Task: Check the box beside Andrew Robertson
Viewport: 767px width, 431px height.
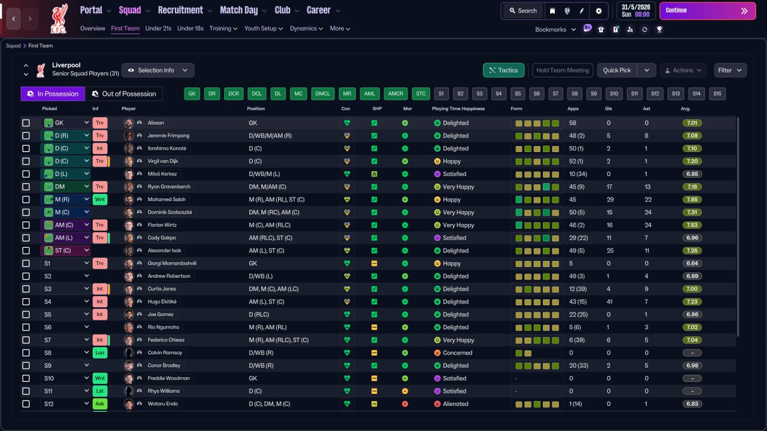Action: click(x=26, y=276)
